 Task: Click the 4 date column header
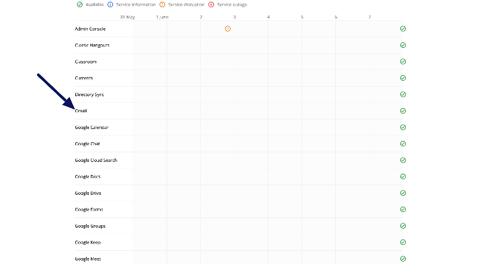pyautogui.click(x=268, y=17)
